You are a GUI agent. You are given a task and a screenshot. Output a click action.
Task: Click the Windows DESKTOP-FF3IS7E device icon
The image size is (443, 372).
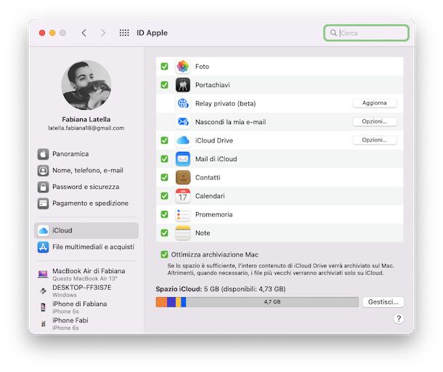click(43, 291)
